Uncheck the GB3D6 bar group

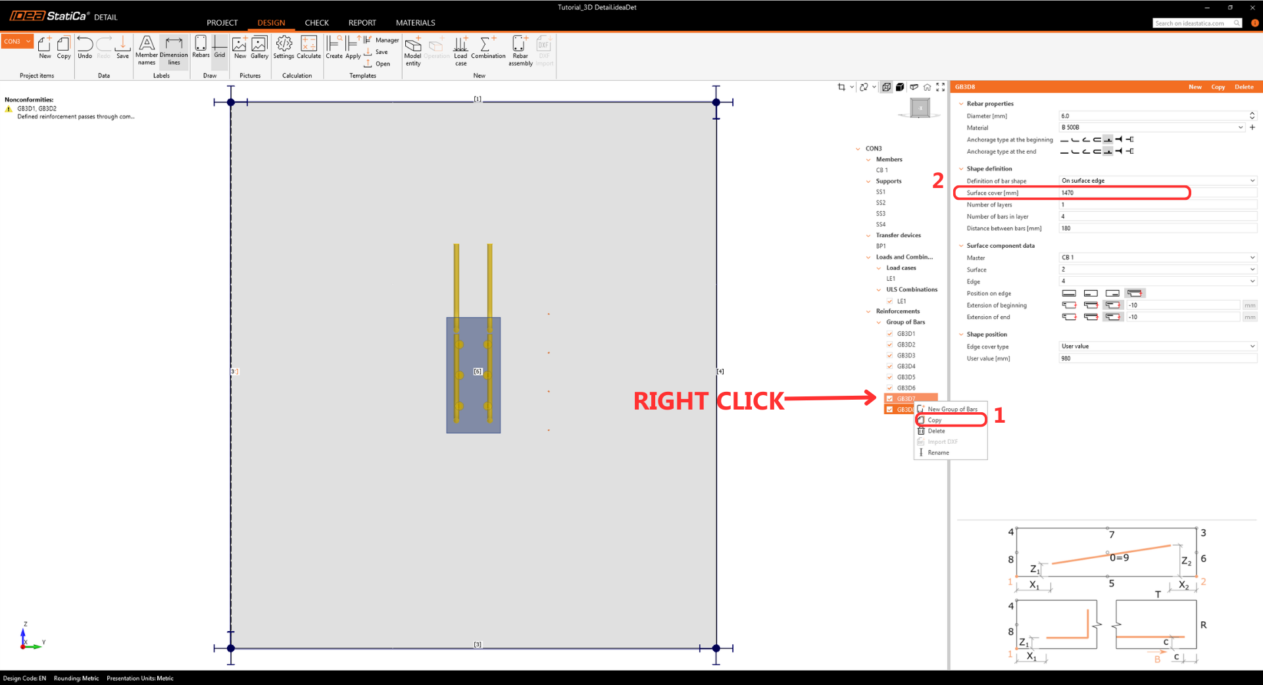[x=889, y=388]
